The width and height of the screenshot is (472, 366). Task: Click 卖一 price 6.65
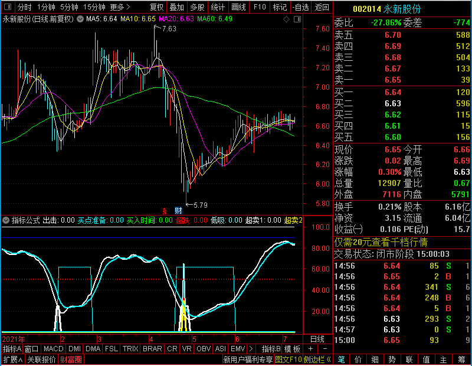[x=392, y=80]
